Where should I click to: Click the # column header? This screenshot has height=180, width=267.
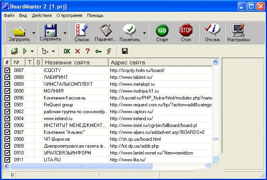click(7, 62)
